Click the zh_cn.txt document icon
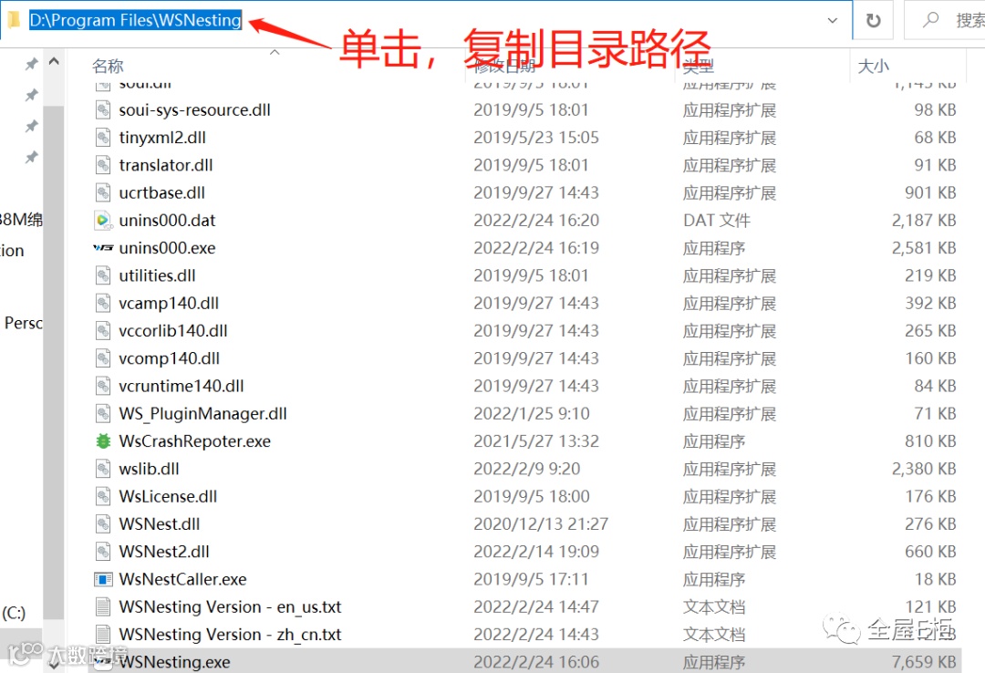Screen dimensions: 985x673 (x=103, y=635)
